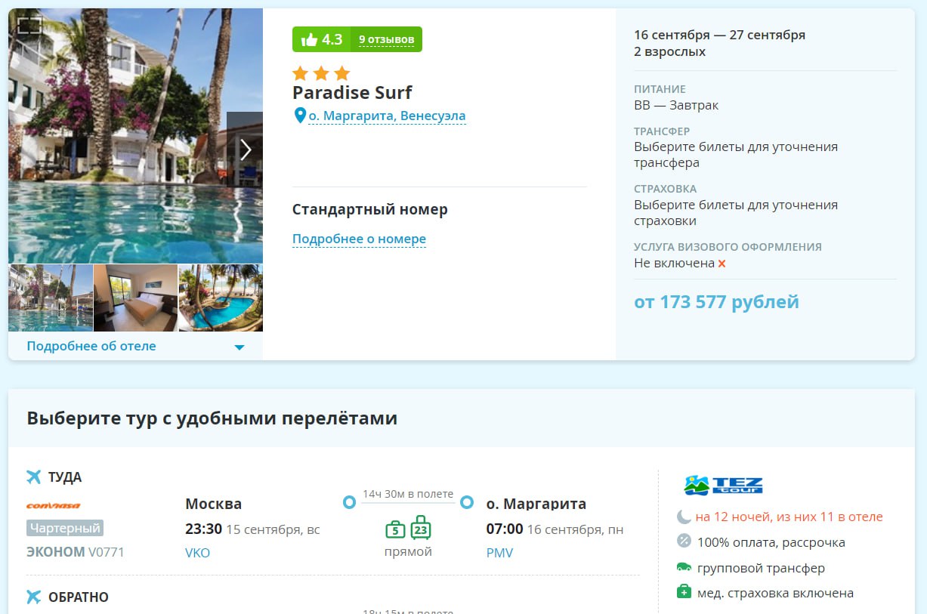The height and width of the screenshot is (614, 927).
Task: Click the red cross next to 'Не включена'
Action: [x=722, y=264]
